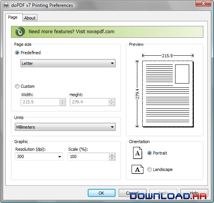Click the Apply button
Screen dimensions: 214x203
click(x=163, y=193)
